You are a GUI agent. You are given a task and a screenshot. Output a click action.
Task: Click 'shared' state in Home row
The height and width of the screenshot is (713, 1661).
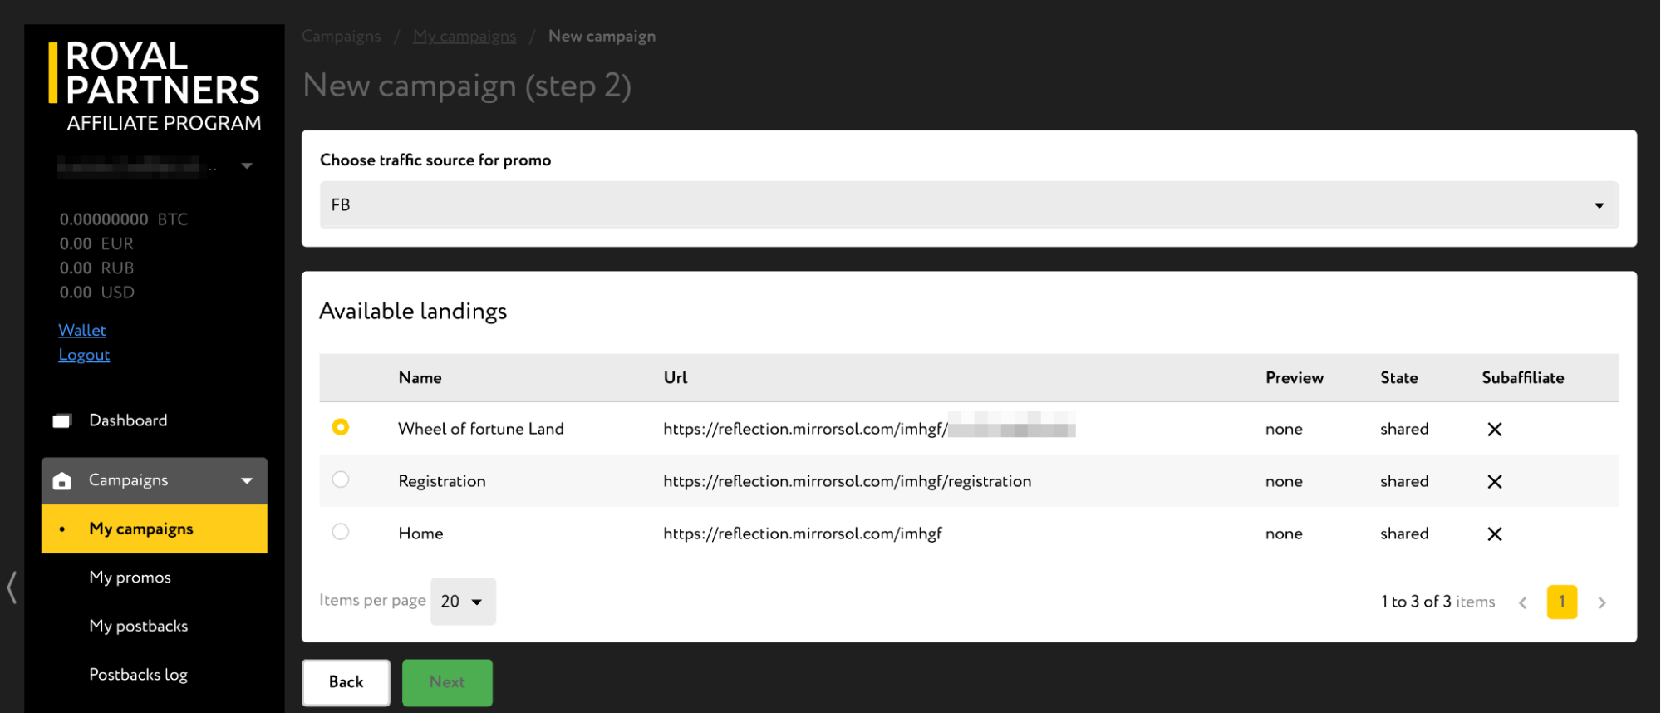[x=1404, y=534]
